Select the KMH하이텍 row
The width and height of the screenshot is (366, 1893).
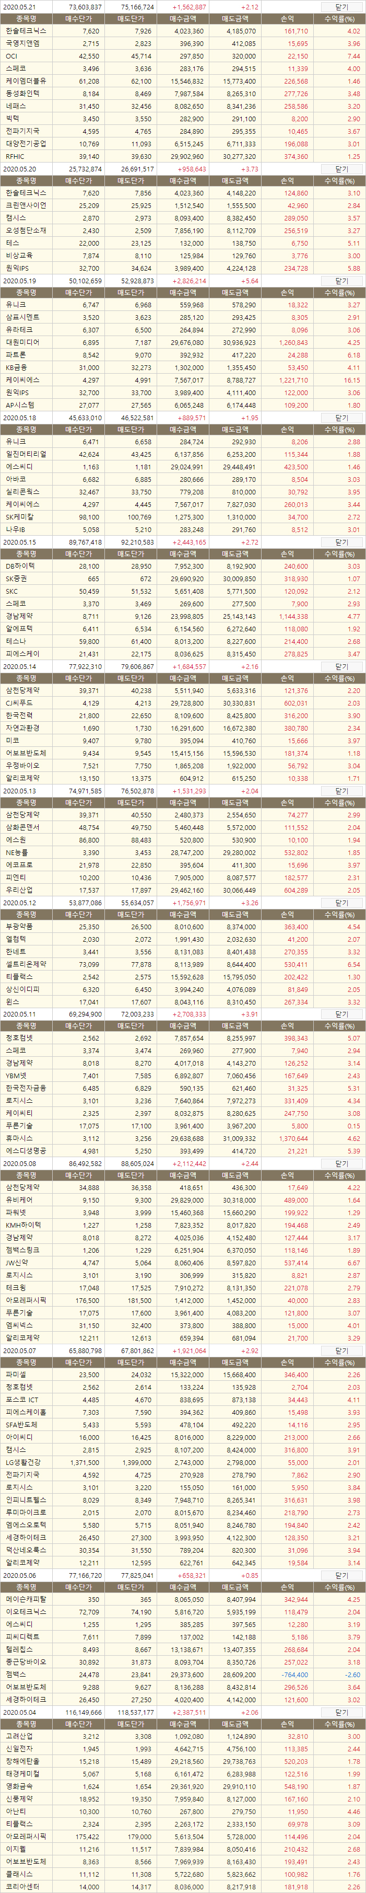coord(183,1225)
